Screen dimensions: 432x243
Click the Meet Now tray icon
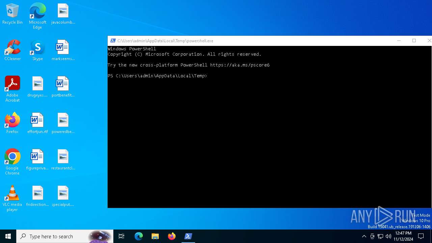(x=372, y=236)
